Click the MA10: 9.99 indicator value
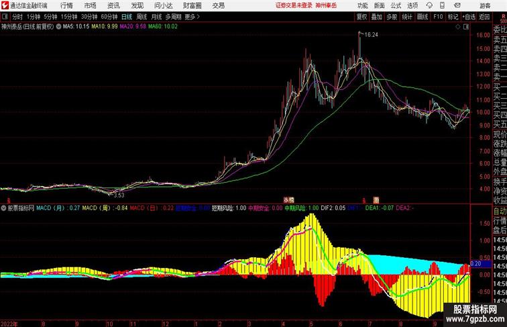 coord(105,27)
